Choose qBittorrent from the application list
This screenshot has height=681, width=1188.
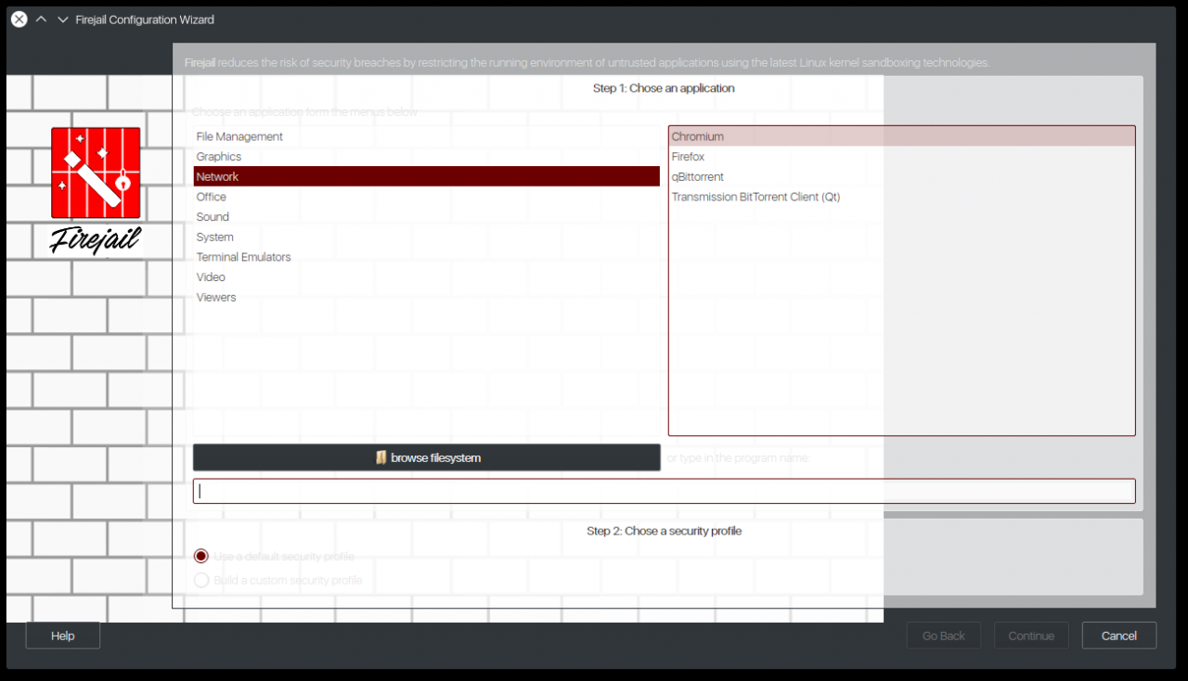pyautogui.click(x=901, y=176)
